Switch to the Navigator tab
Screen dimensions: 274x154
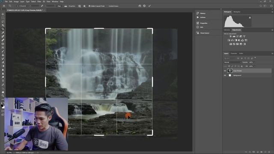(237, 12)
